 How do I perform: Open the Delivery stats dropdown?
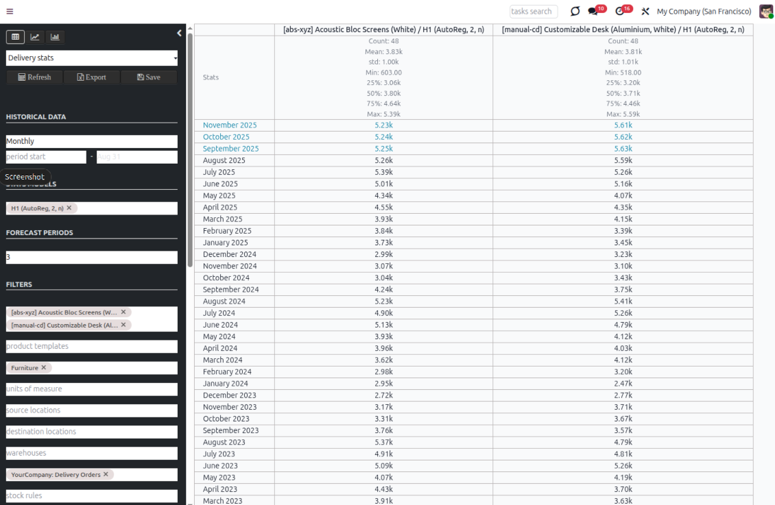tap(91, 58)
